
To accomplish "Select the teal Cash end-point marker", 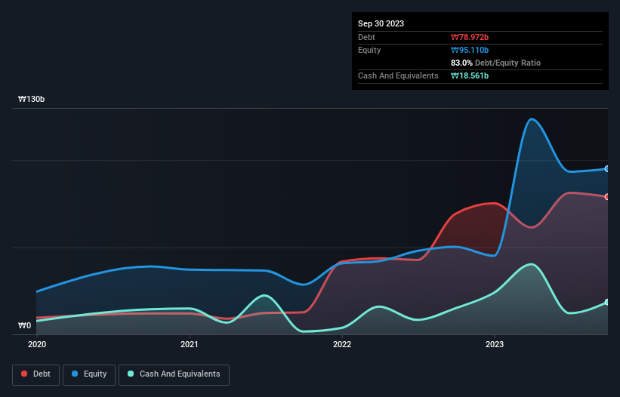I will point(607,302).
